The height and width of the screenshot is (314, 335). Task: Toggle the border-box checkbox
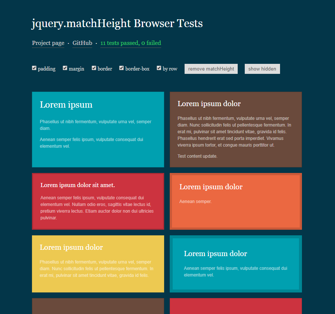coord(121,68)
